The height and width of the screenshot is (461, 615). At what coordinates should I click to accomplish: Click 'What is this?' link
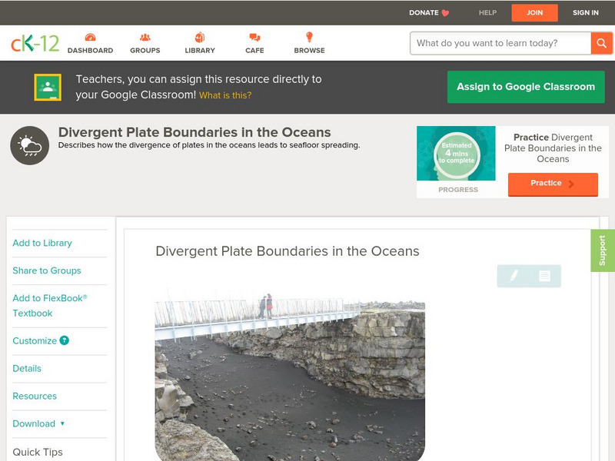pos(225,95)
